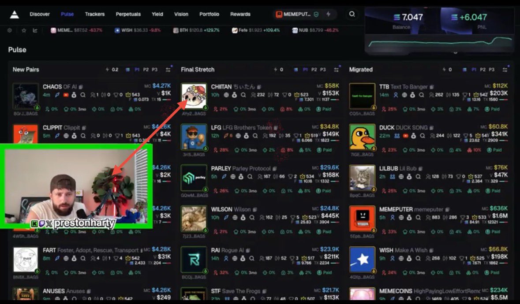
Task: Select preset P2 in Final Stretch column
Action: [314, 70]
